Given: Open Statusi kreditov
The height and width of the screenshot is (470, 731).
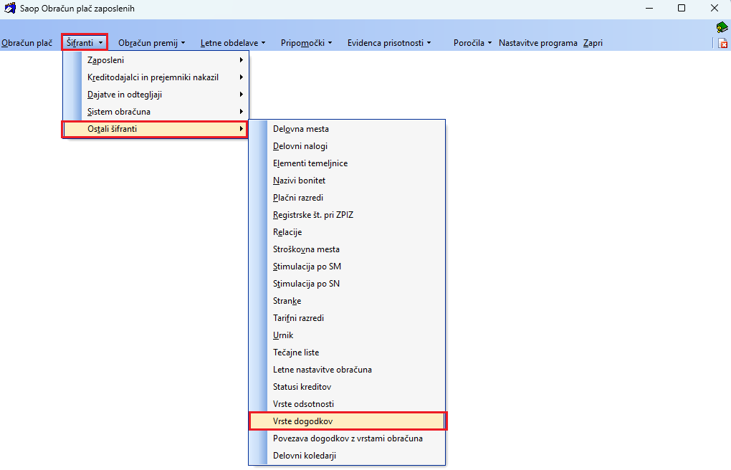Looking at the screenshot, I should click(347, 388).
